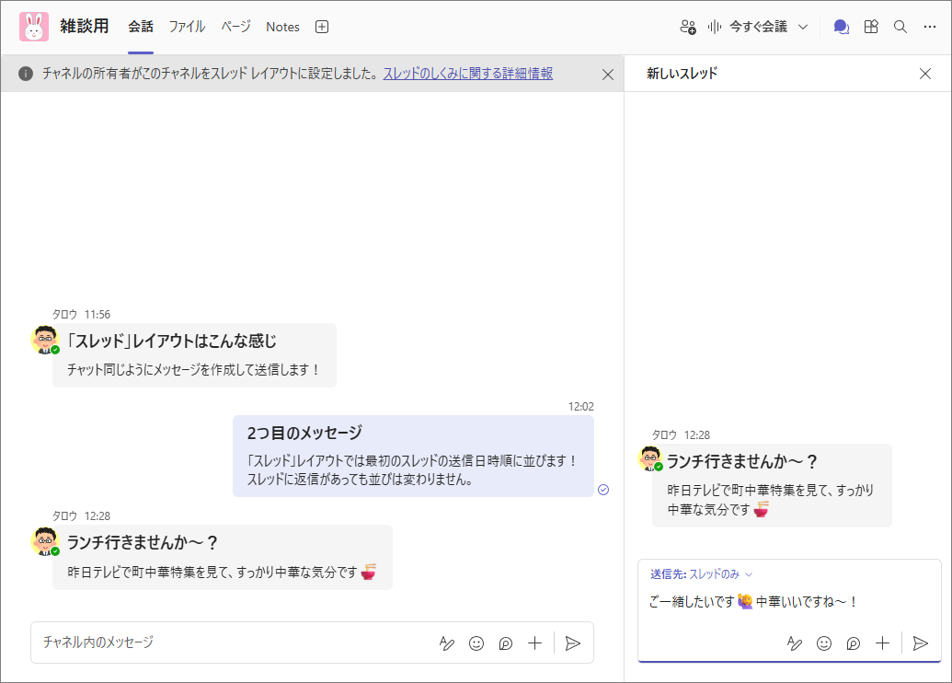Click the send arrow in channel message box

click(573, 643)
